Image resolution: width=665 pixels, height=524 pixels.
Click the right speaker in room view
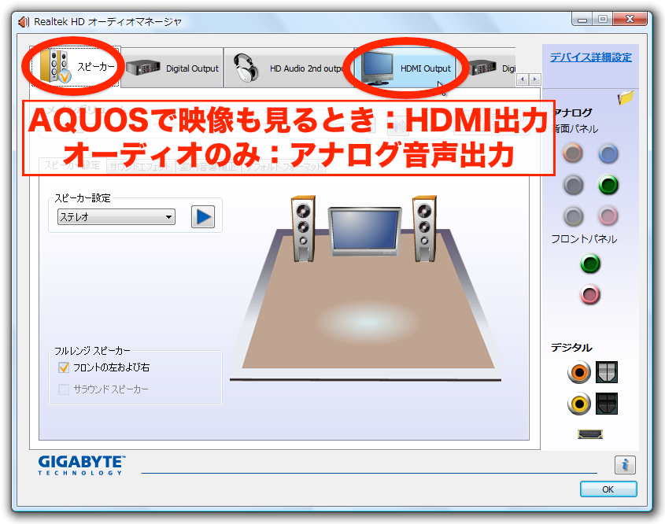point(424,229)
